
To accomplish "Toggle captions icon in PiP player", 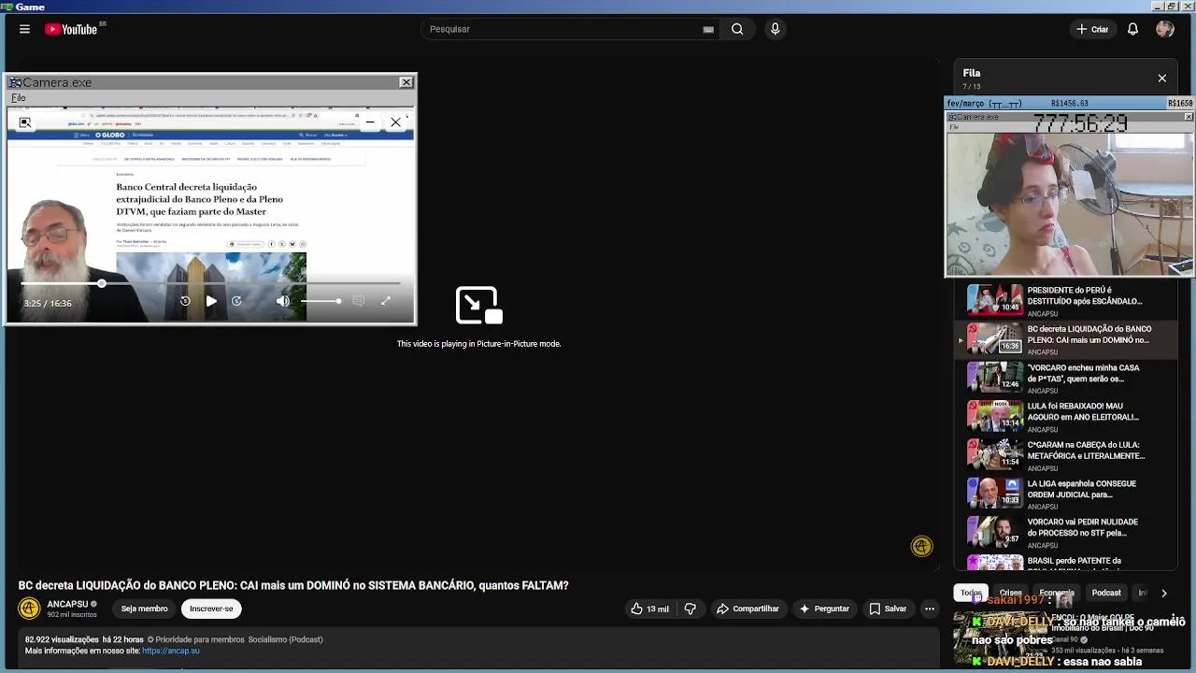I will pos(358,301).
